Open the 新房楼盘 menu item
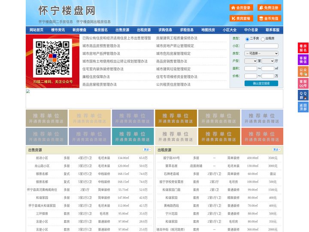The image size is (309, 232). click(79, 30)
